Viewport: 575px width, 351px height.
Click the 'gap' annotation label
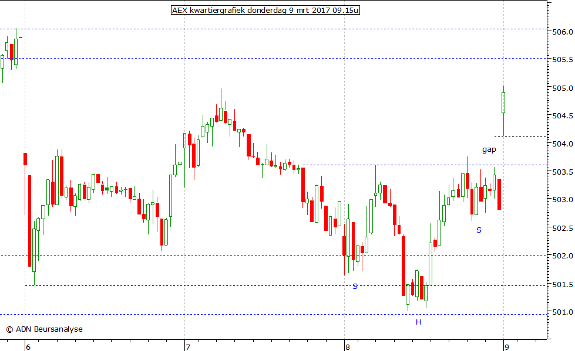click(x=489, y=149)
